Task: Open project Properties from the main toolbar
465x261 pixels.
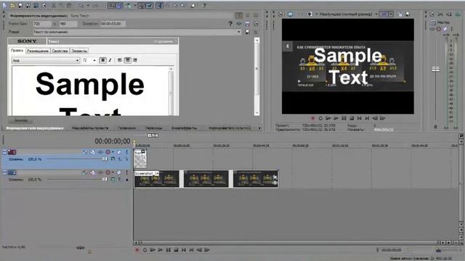Action: (44, 5)
